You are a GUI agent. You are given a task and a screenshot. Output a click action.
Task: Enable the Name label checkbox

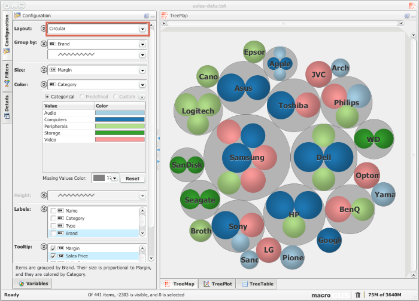point(54,211)
